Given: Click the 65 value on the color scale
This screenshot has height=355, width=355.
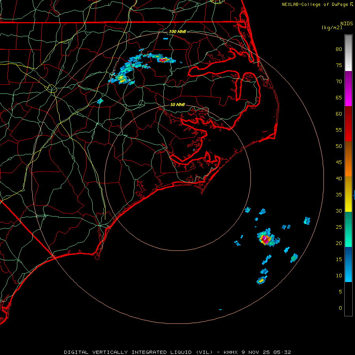Looking at the screenshot, I should coord(339,98).
